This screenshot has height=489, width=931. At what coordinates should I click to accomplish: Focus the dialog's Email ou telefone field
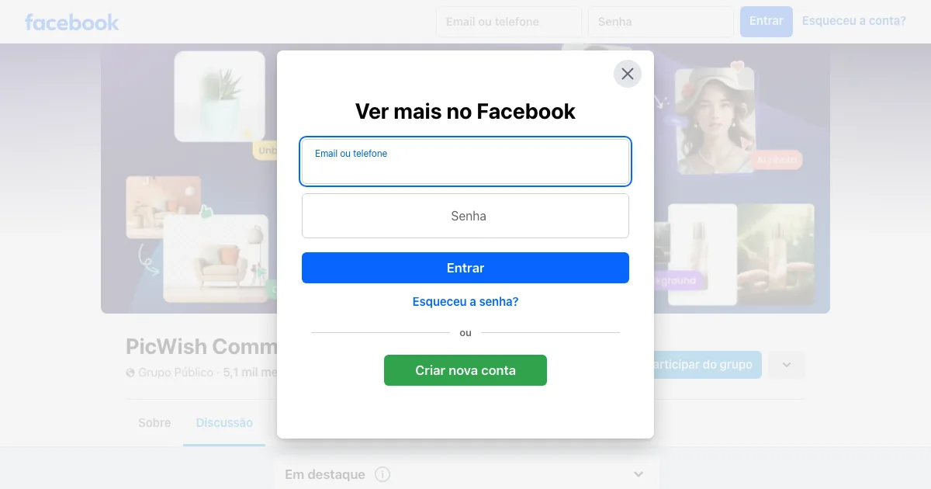(465, 161)
